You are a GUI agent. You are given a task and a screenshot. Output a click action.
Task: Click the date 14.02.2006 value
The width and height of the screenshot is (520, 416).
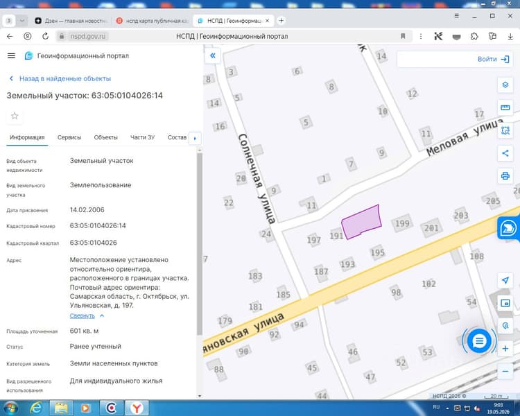tap(87, 210)
